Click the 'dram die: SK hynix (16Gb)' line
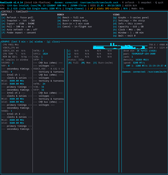This screenshot has height=175, width=168. click(x=140, y=51)
